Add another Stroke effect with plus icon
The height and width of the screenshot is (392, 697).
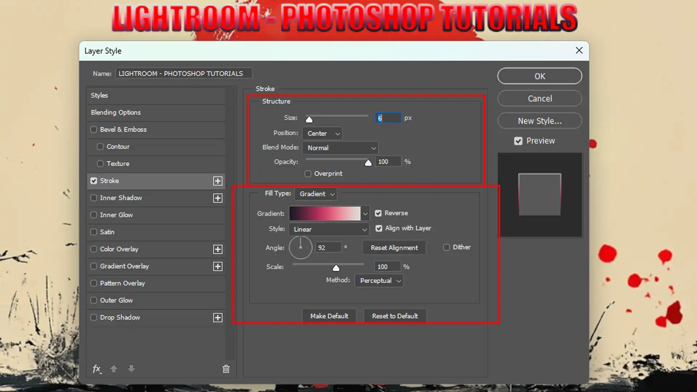pyautogui.click(x=217, y=181)
